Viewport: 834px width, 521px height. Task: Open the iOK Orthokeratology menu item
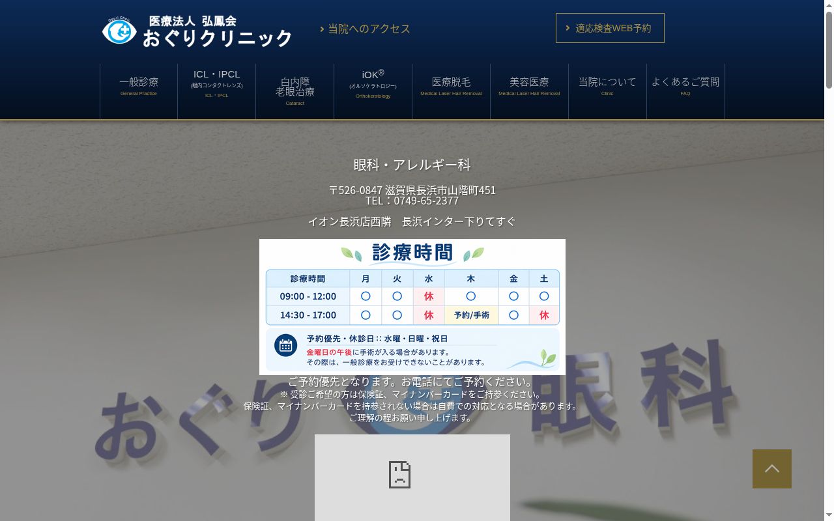(x=373, y=91)
